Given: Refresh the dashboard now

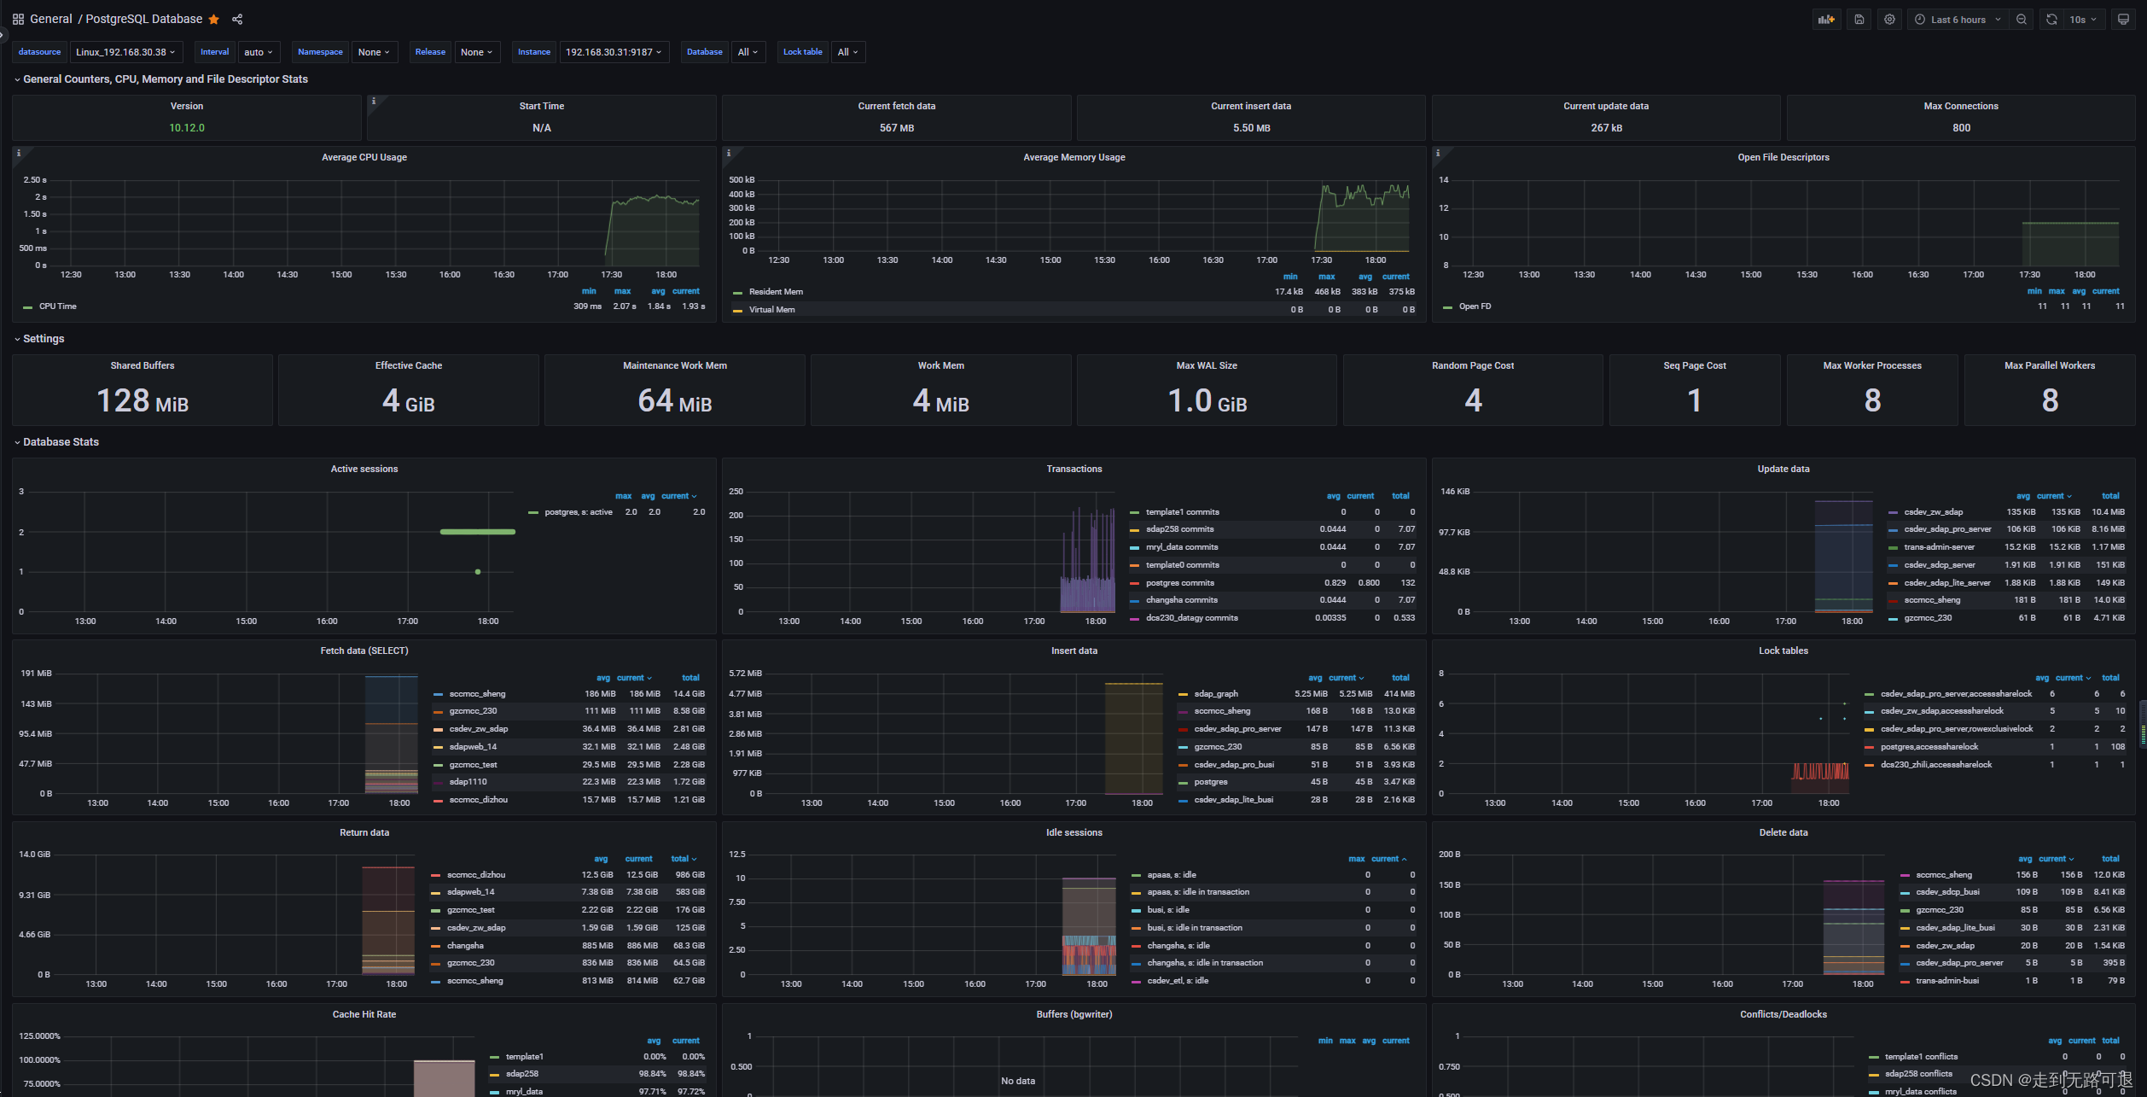Looking at the screenshot, I should pyautogui.click(x=2051, y=19).
